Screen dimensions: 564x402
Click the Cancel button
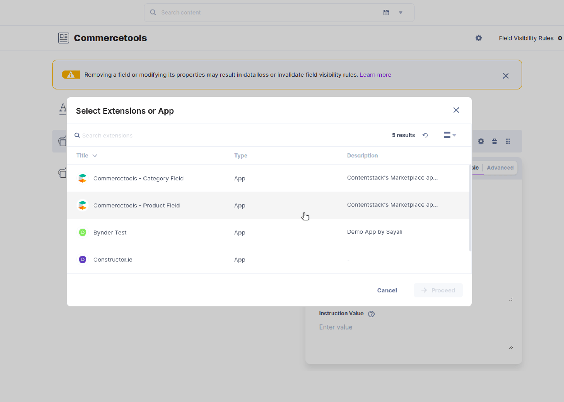[387, 290]
